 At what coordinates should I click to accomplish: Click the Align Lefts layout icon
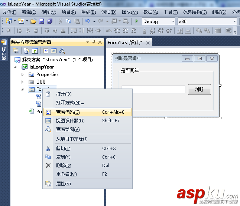click(x=19, y=31)
